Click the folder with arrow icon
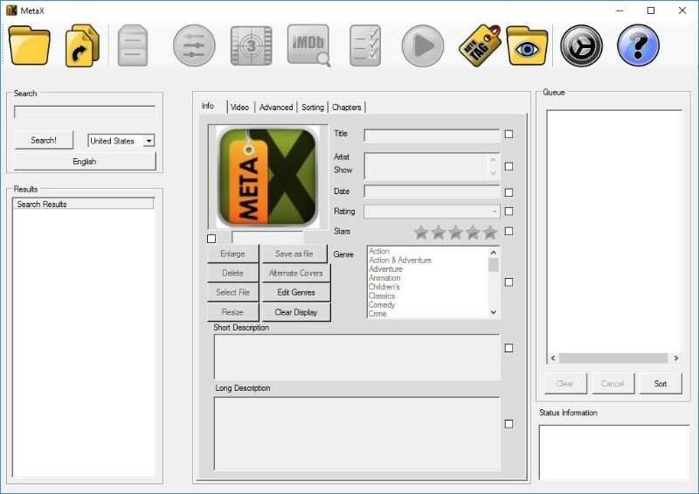Viewport: 699px width, 494px height. pos(83,45)
